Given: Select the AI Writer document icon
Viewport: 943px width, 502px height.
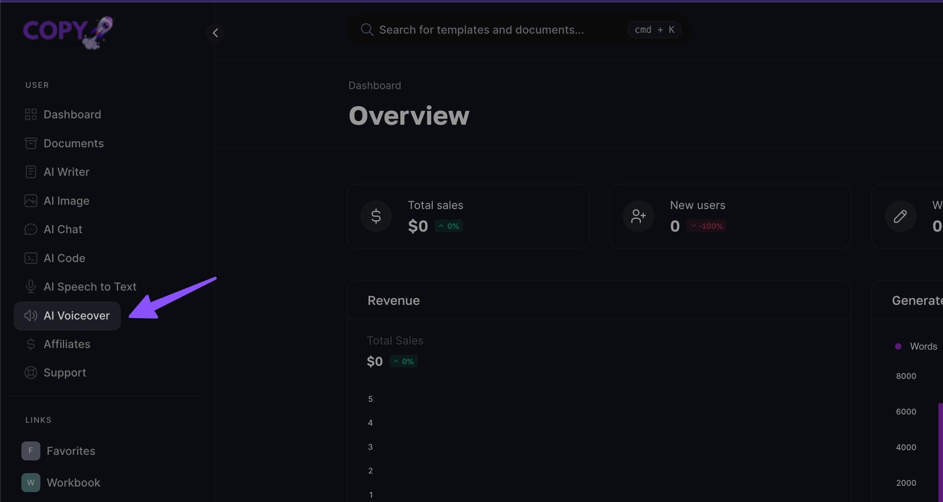Looking at the screenshot, I should pyautogui.click(x=30, y=172).
